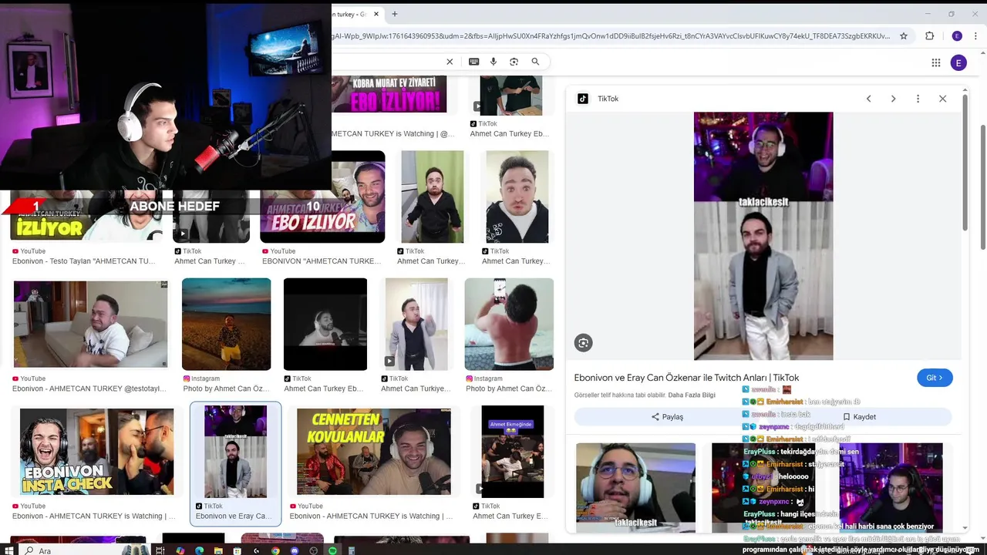The image size is (987, 555).
Task: Open the surprised face close-up TikTok thumbnail
Action: 517,197
